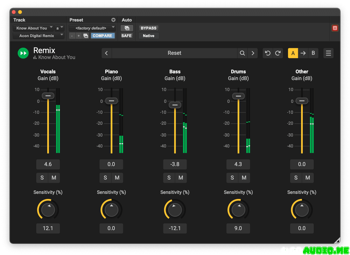Click the resize grip at window corner
The width and height of the screenshot is (350, 255).
(x=337, y=240)
